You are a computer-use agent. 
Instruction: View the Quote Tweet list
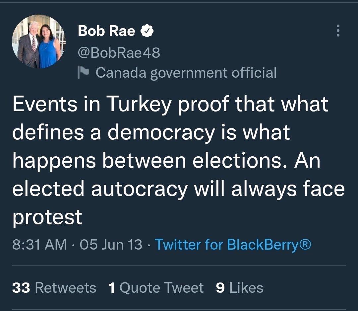point(156,287)
